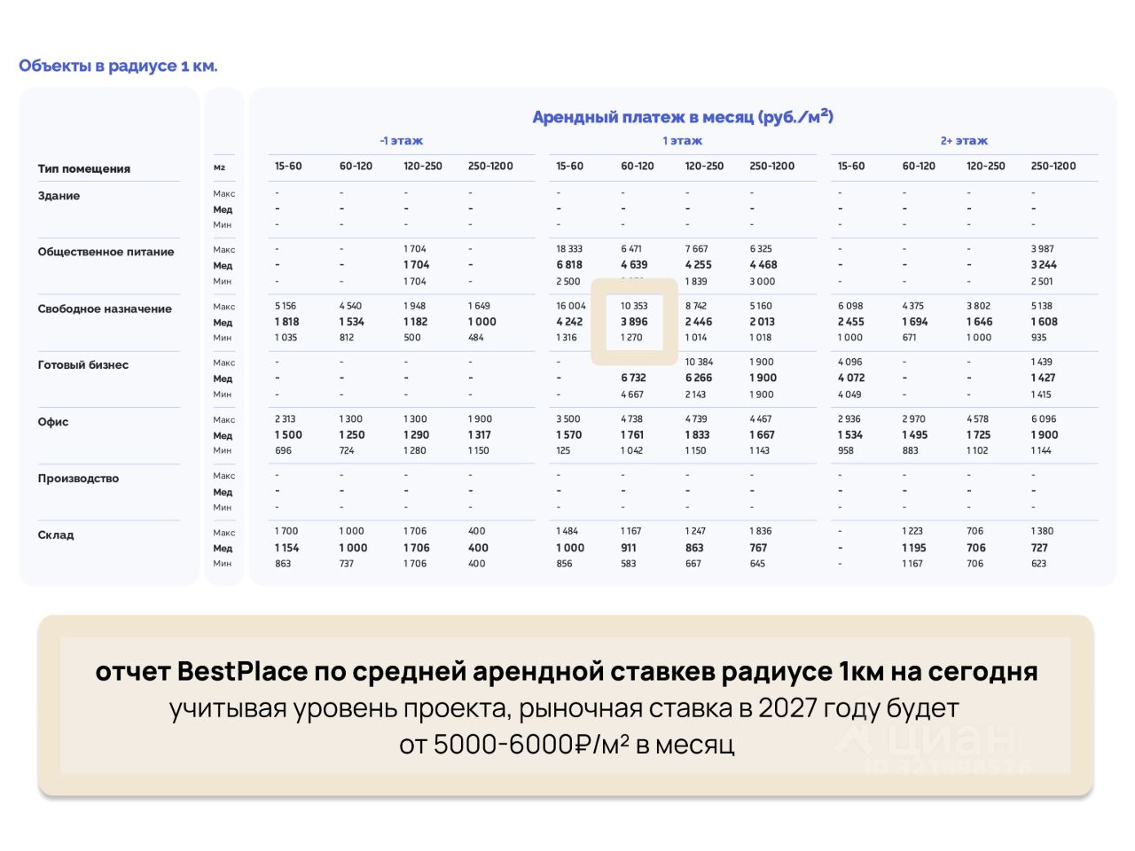
Task: Click the Офис median "1 725"
Action: pos(978,434)
